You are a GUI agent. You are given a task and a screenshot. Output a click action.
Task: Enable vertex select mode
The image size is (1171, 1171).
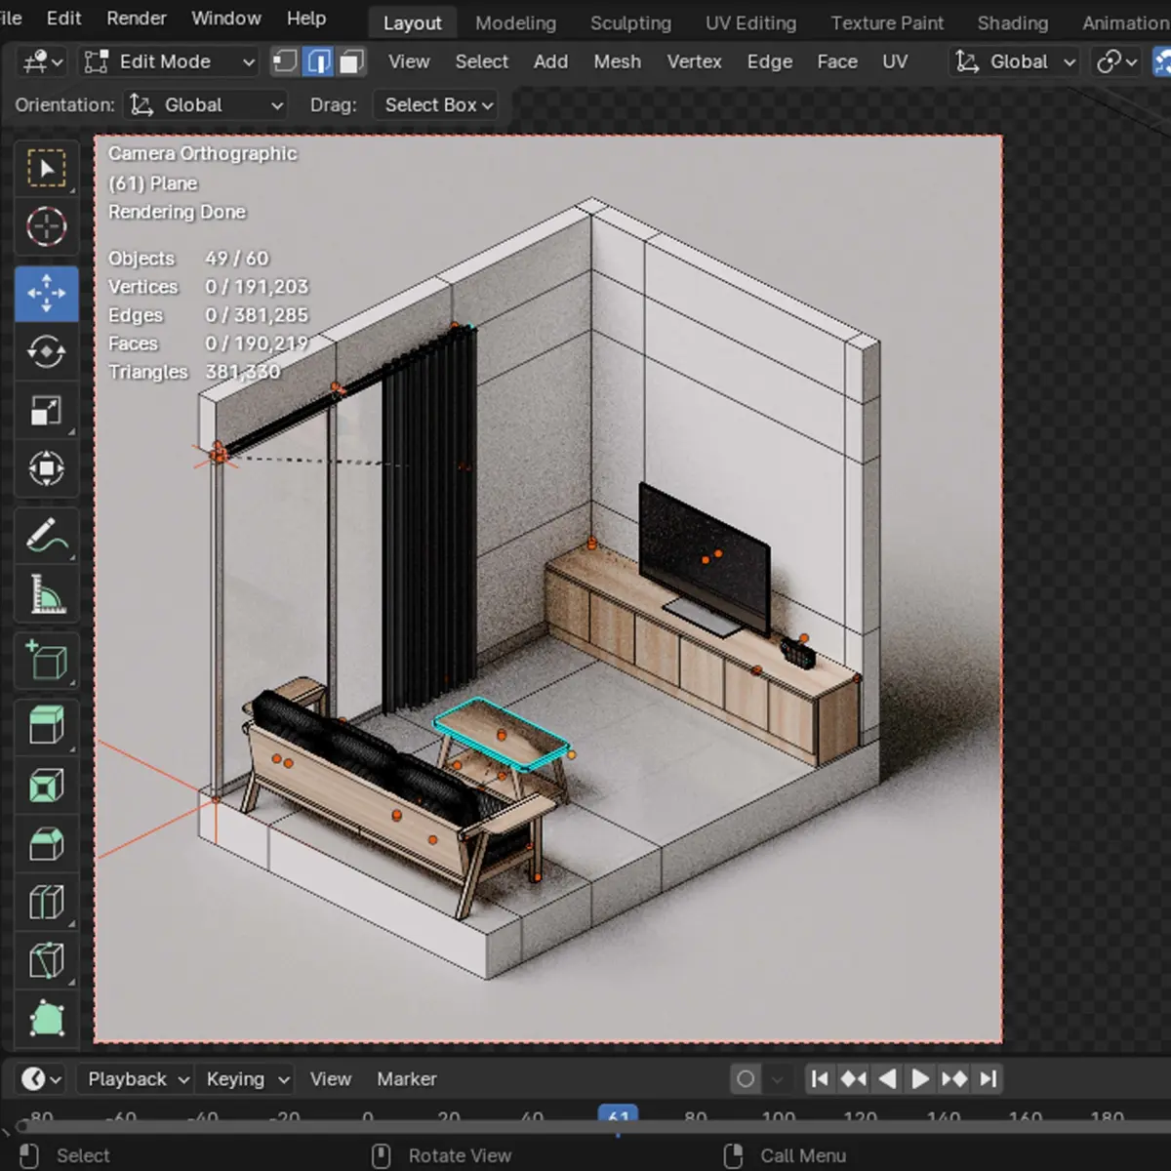click(x=285, y=62)
